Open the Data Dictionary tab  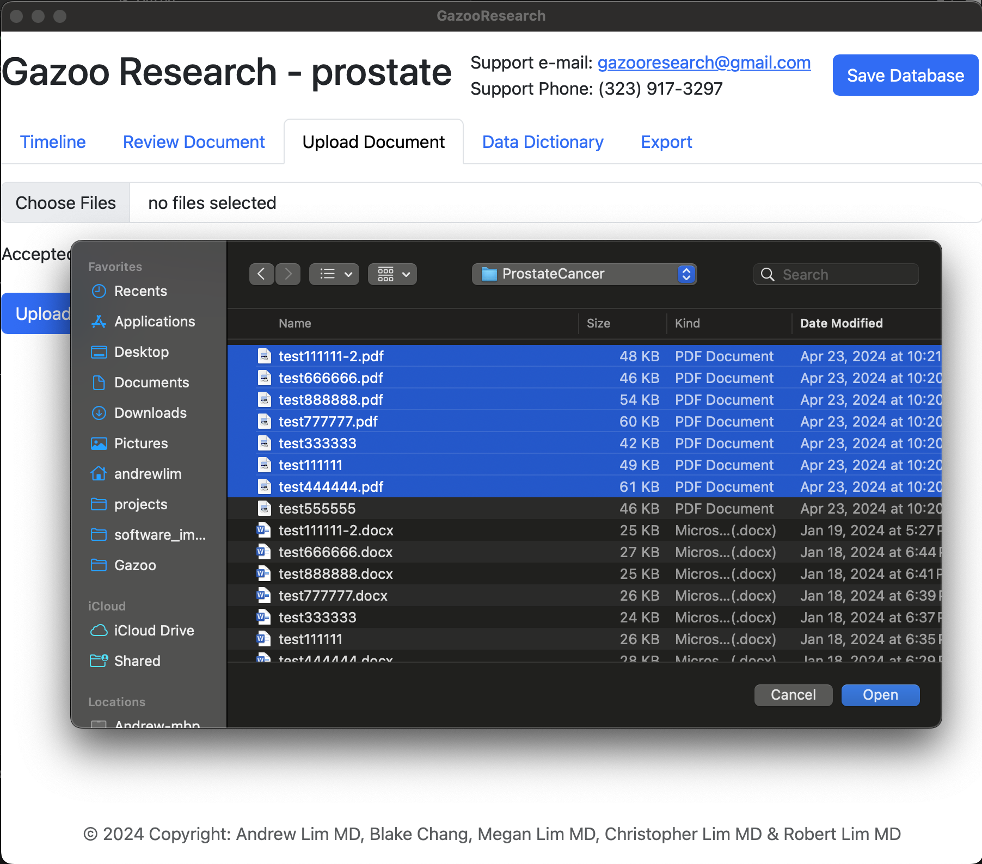coord(543,142)
